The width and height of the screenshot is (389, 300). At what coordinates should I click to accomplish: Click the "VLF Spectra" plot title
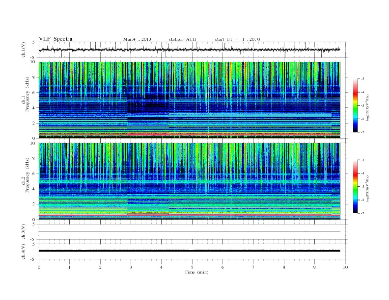(56, 39)
